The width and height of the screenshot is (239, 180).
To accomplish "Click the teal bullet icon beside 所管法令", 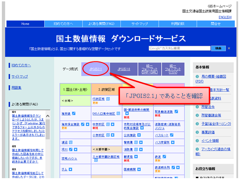I will point(197,107).
